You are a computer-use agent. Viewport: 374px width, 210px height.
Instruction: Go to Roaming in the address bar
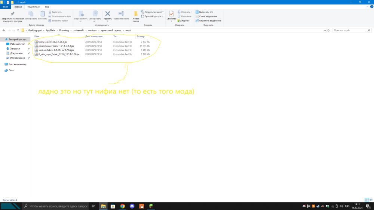tap(64, 31)
